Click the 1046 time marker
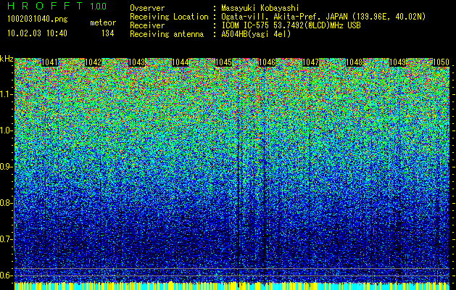 click(x=267, y=62)
